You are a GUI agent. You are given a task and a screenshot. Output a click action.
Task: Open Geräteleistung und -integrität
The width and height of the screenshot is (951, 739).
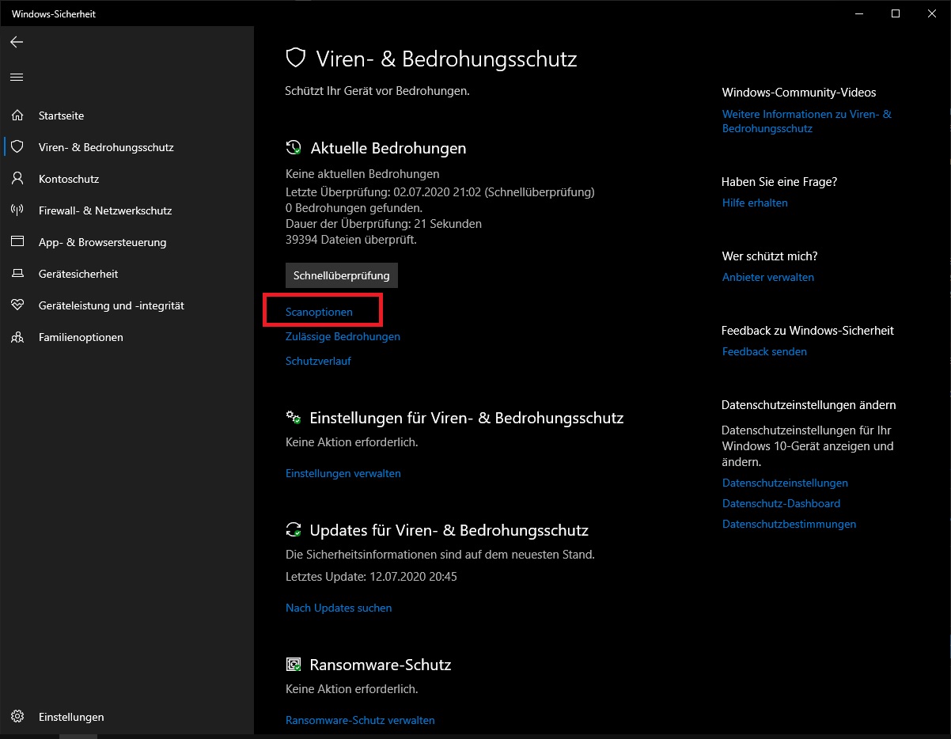(x=127, y=305)
